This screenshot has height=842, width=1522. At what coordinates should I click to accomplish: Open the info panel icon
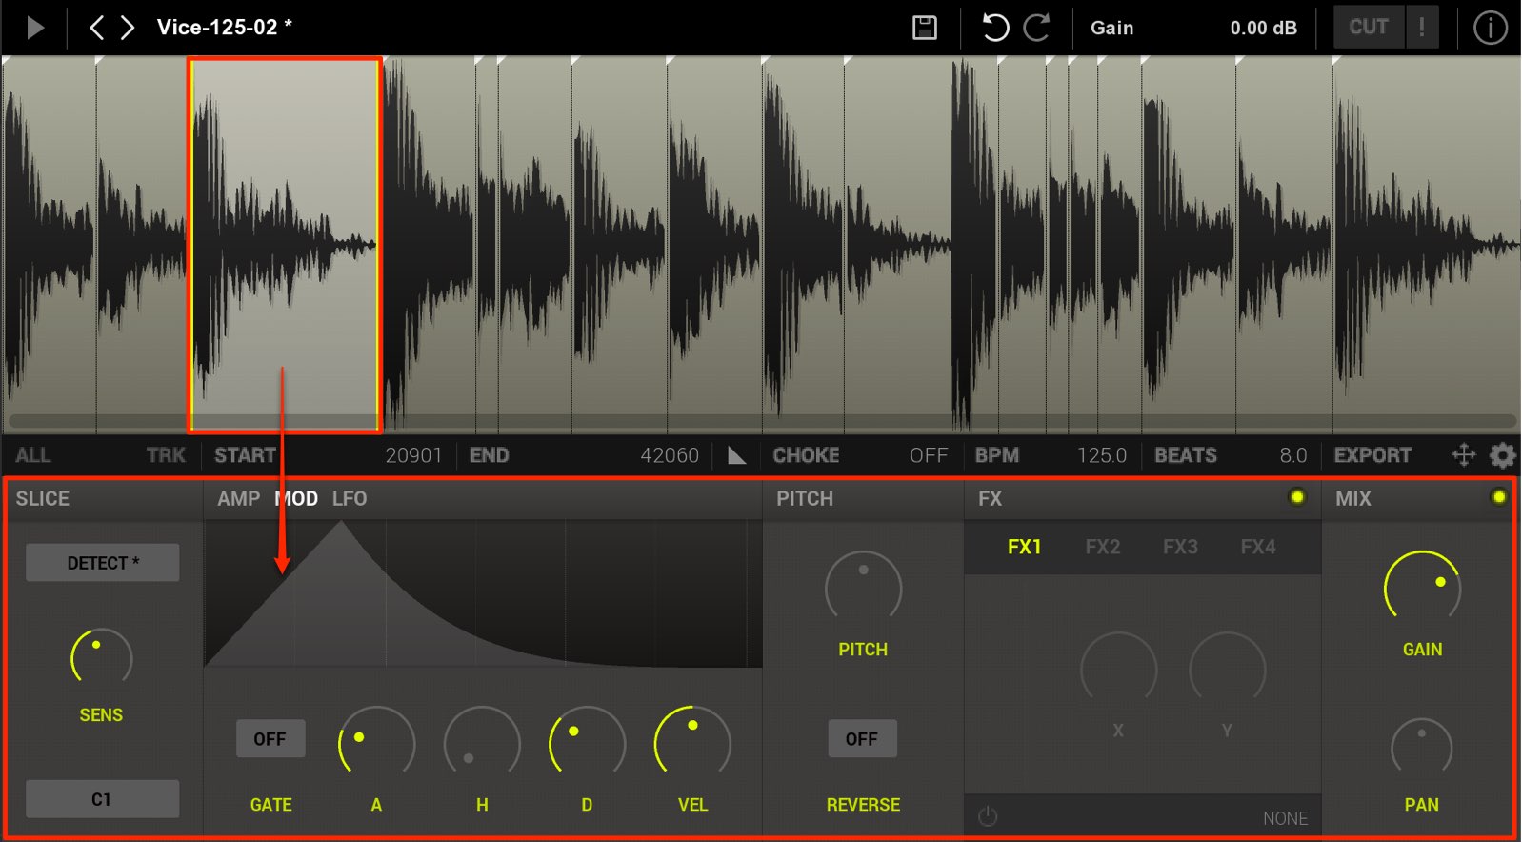coord(1490,28)
